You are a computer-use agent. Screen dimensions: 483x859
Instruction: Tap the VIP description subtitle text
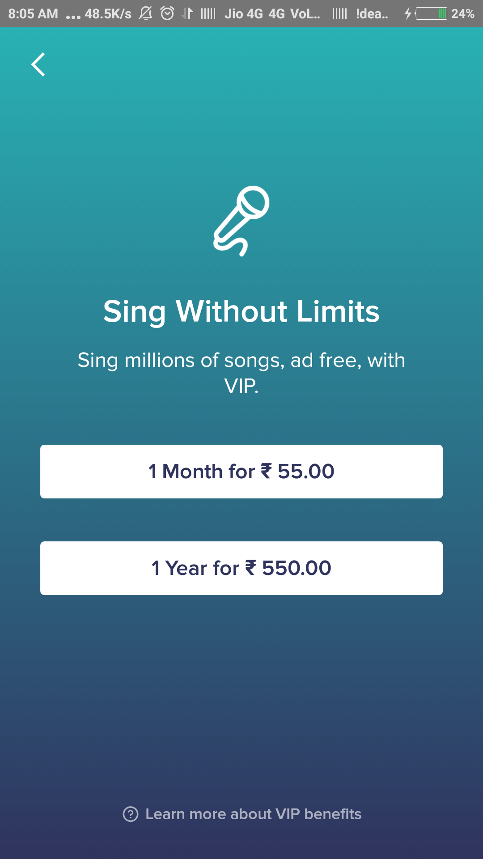click(241, 373)
